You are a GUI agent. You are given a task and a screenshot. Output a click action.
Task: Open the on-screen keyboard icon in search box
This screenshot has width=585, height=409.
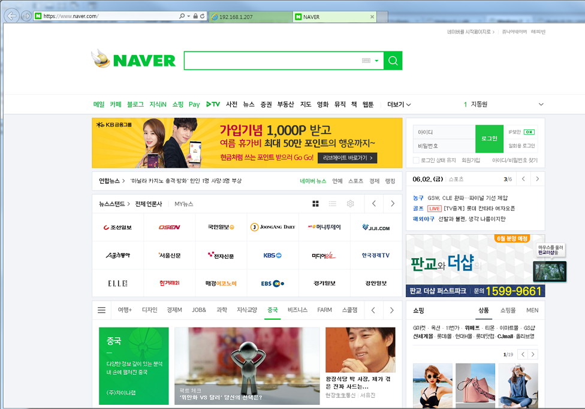[366, 60]
